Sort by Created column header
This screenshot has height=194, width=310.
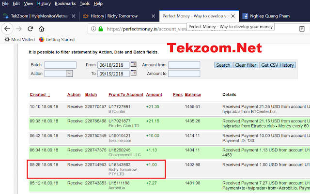coord(40,95)
